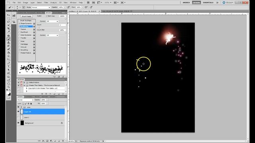The height and width of the screenshot is (143, 255).
Task: Expand the pixie layer group
Action: (21, 107)
